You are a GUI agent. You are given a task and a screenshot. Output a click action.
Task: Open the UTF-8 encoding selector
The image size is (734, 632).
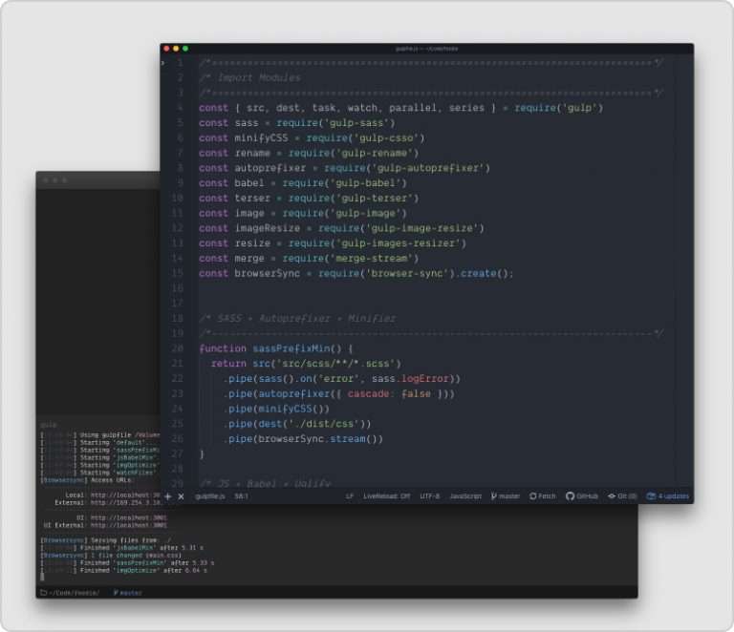429,496
